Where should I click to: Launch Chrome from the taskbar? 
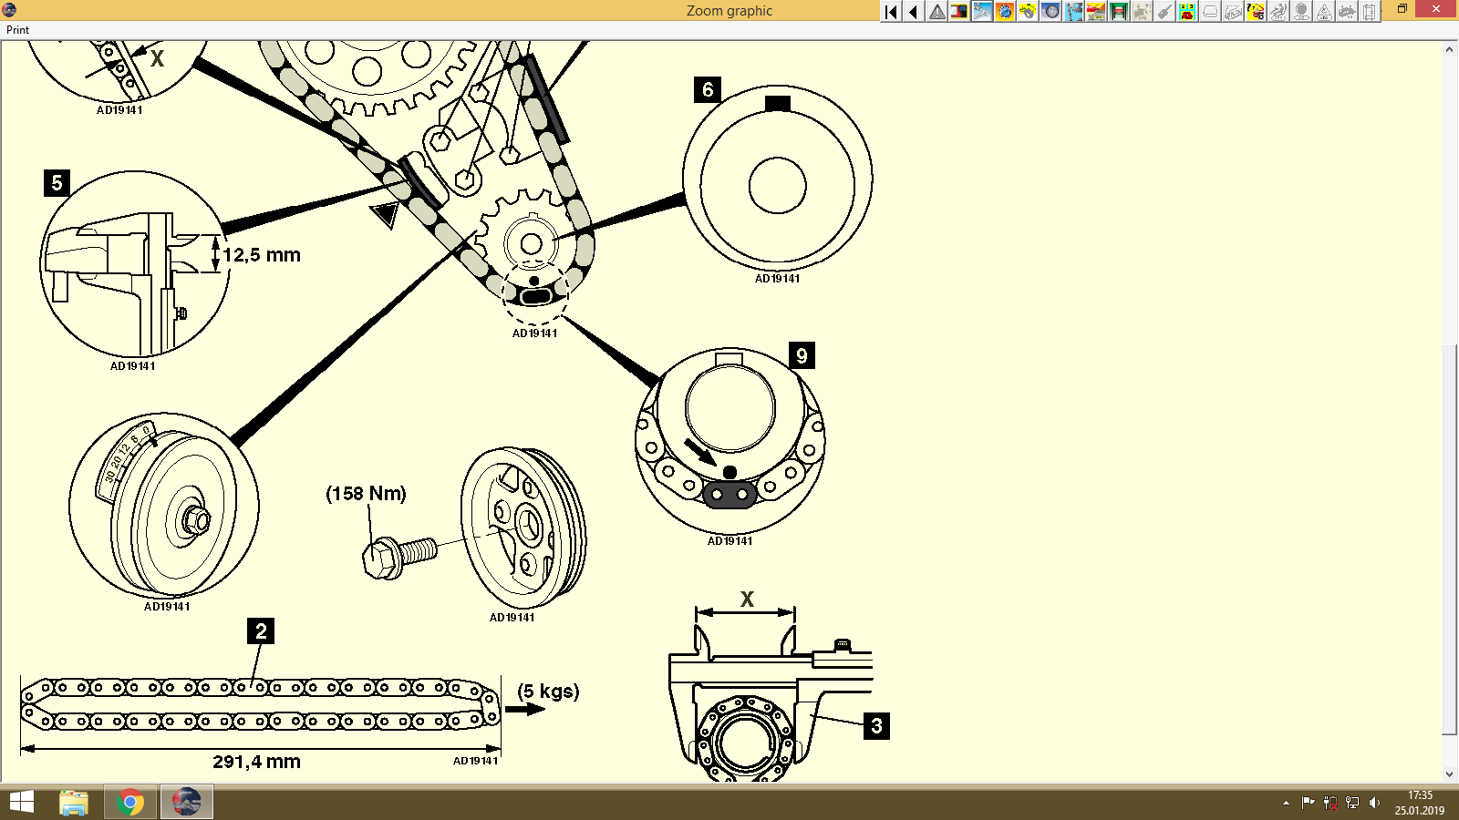129,803
